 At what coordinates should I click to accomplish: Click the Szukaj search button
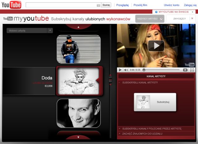[106, 5]
